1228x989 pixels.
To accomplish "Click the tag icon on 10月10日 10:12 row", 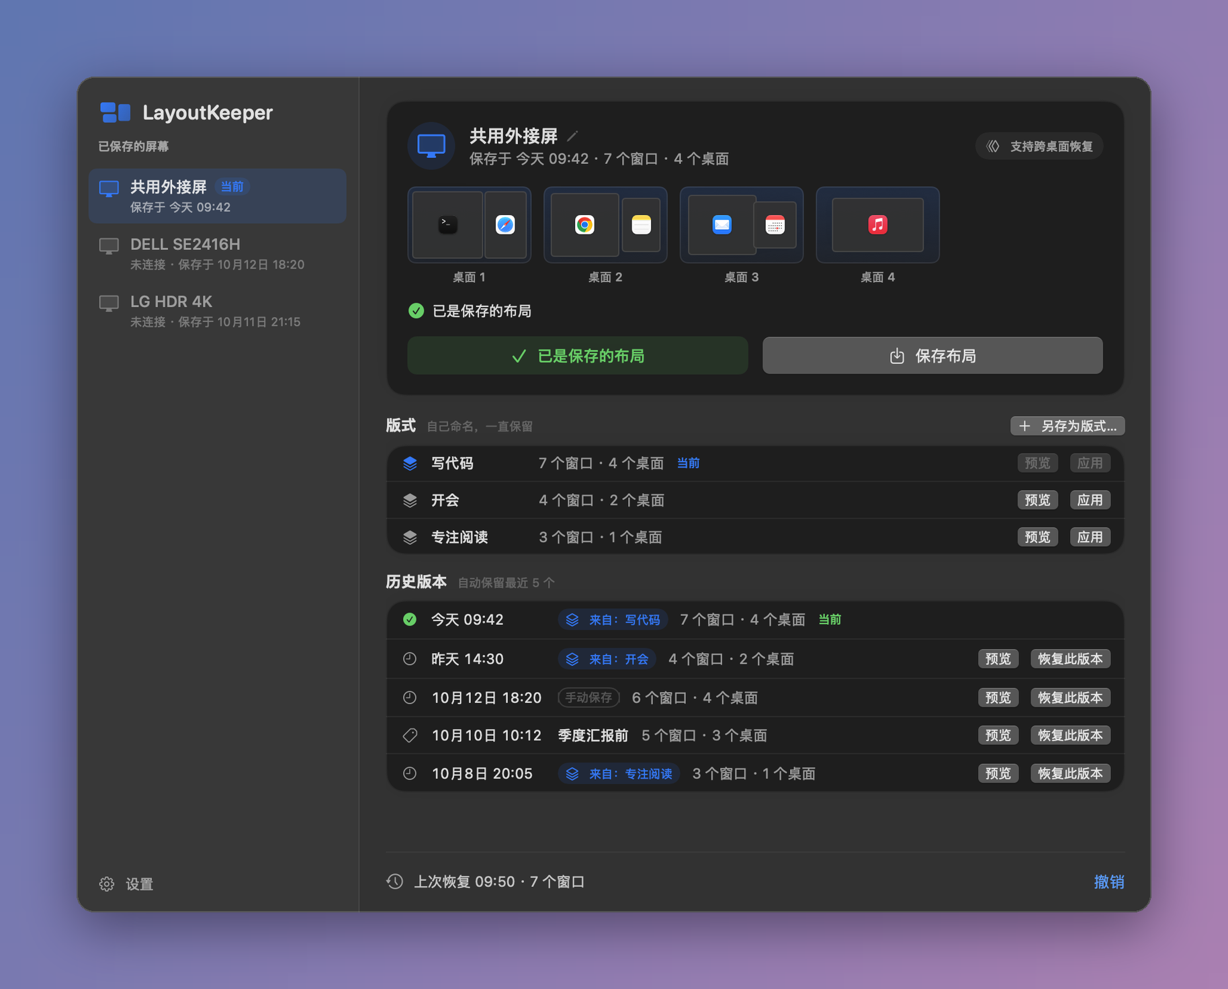I will 410,736.
